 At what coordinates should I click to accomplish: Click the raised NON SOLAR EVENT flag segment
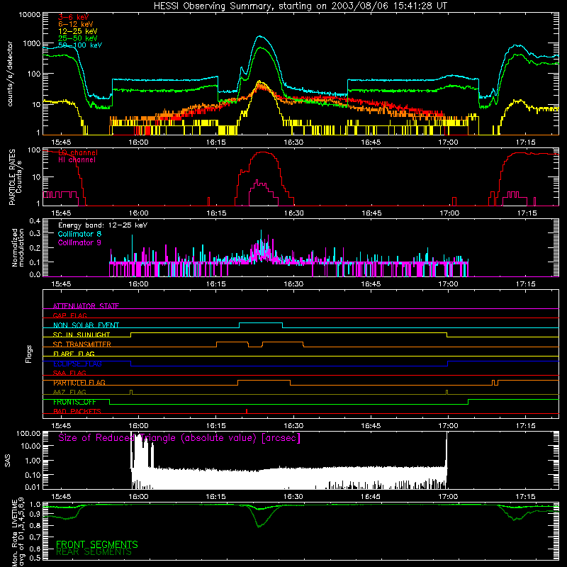pos(260,323)
